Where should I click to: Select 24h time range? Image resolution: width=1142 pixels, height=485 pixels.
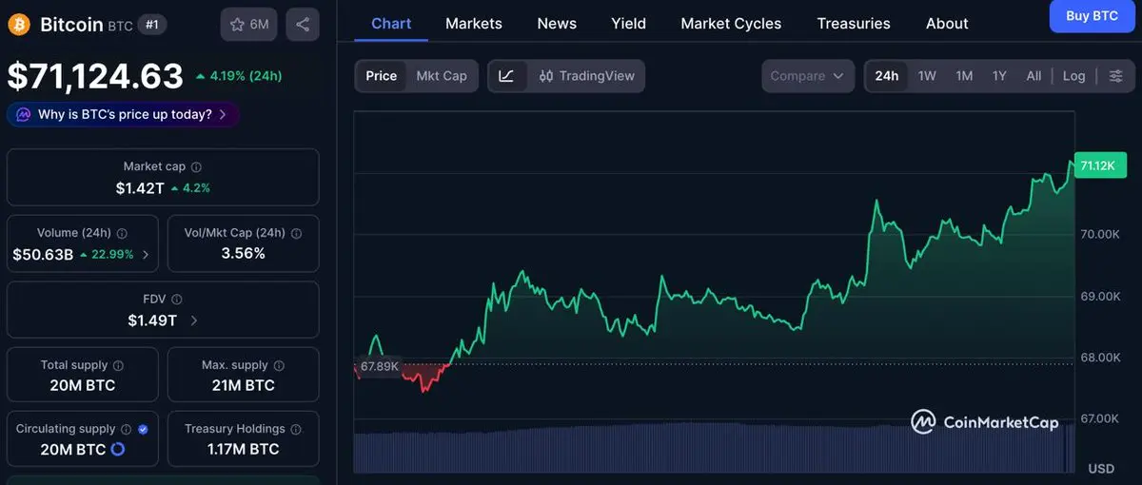point(887,76)
